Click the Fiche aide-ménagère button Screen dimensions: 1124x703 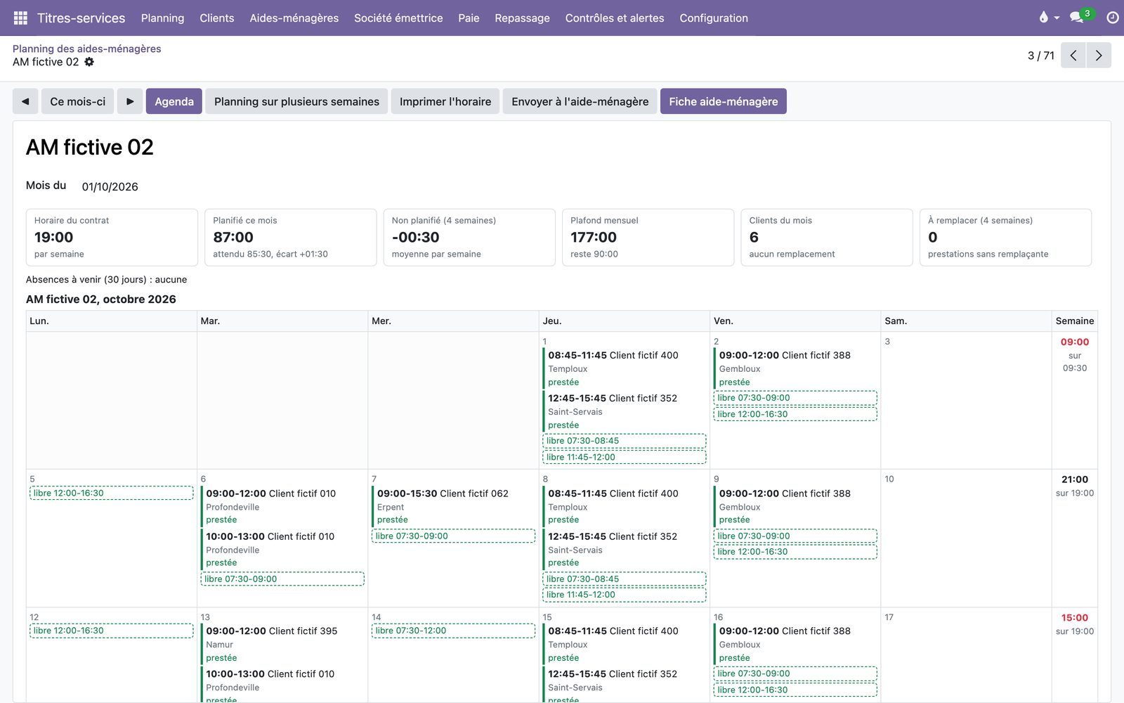(724, 101)
